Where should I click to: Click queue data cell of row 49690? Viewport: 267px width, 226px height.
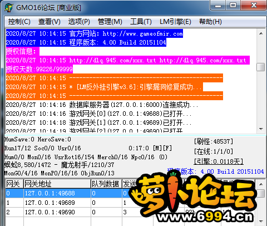[x=106, y=212]
